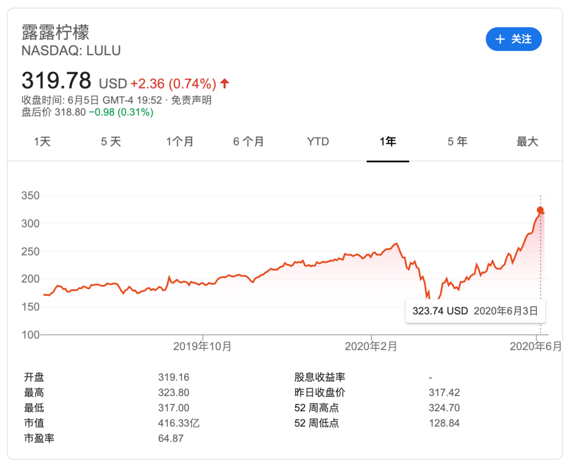570x464 pixels.
Task: Click the 300 y-axis label
Action: tap(31, 224)
